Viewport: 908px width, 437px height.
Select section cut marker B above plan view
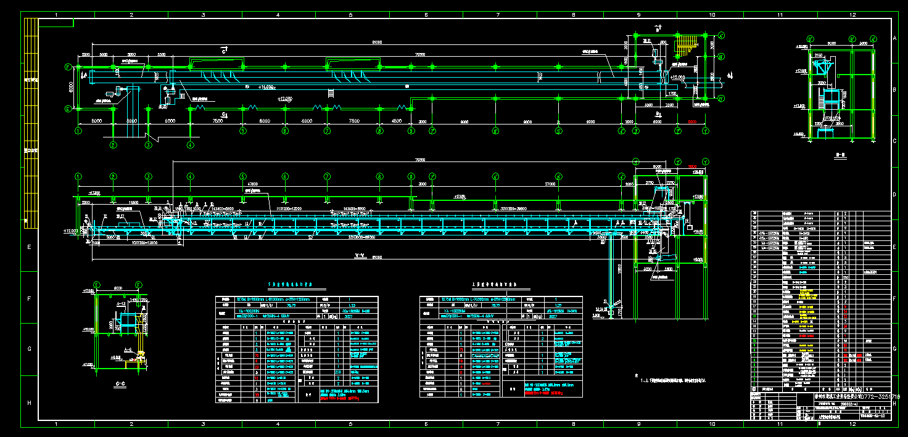658,28
